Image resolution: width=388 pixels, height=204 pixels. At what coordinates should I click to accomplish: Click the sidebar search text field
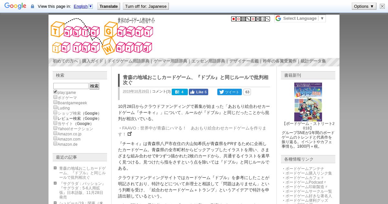tap(71, 86)
